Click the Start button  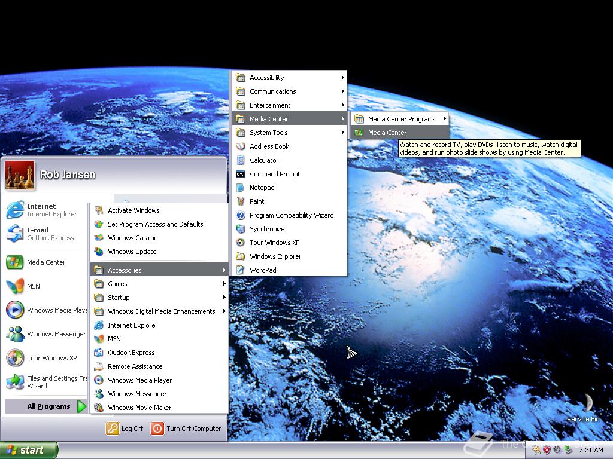click(29, 451)
